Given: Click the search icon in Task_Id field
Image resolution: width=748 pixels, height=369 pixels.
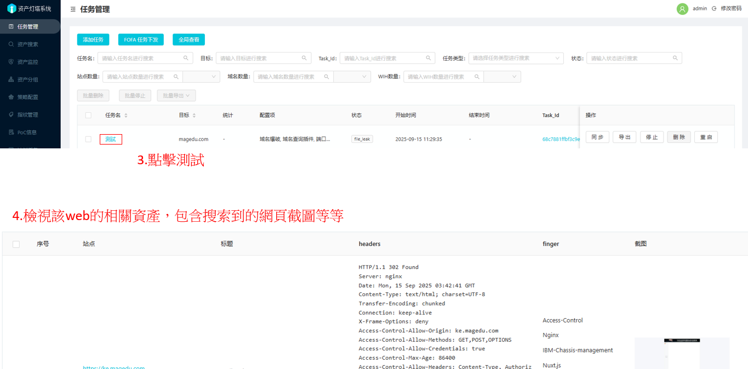Looking at the screenshot, I should point(429,58).
